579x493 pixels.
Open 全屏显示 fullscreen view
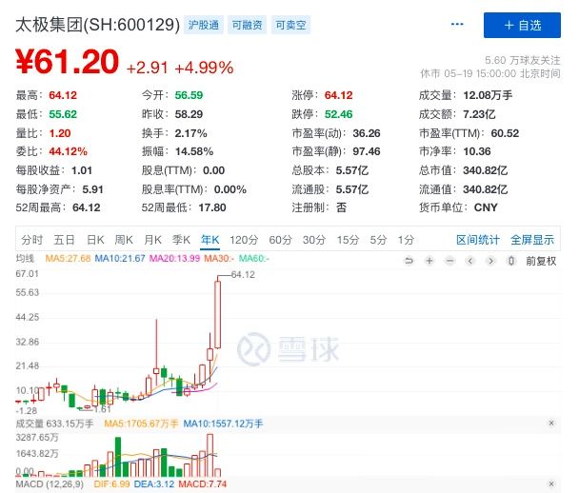point(532,240)
